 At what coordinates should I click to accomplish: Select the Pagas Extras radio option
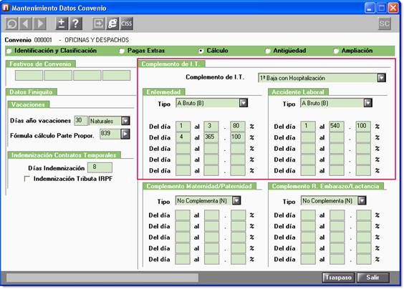click(x=122, y=51)
